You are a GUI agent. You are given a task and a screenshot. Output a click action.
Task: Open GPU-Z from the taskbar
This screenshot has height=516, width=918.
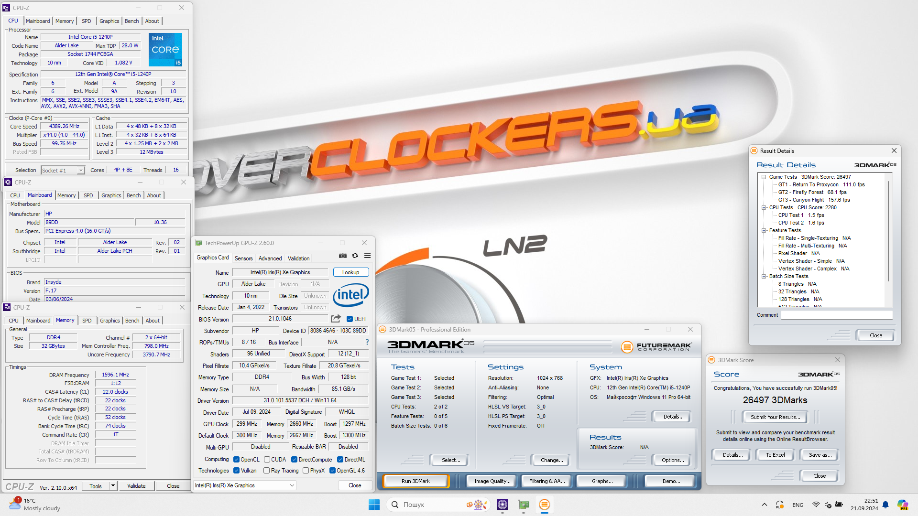point(524,505)
